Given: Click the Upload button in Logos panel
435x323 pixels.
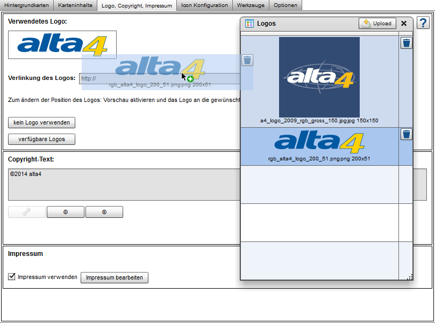Looking at the screenshot, I should point(377,24).
